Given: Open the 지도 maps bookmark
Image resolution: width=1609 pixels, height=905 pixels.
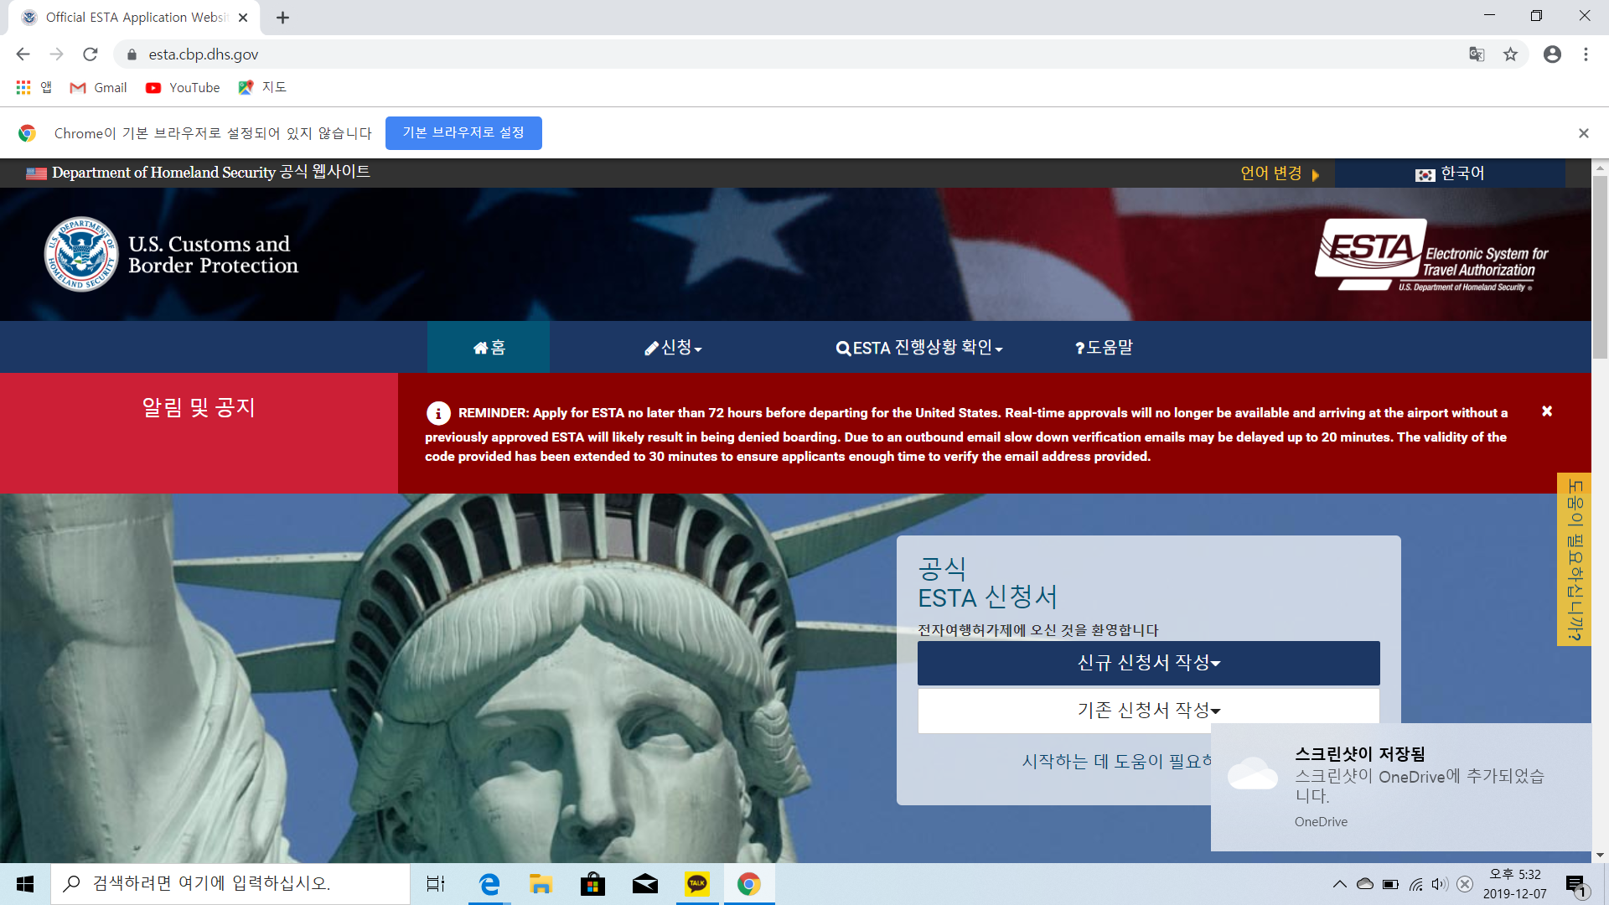Looking at the screenshot, I should [262, 87].
